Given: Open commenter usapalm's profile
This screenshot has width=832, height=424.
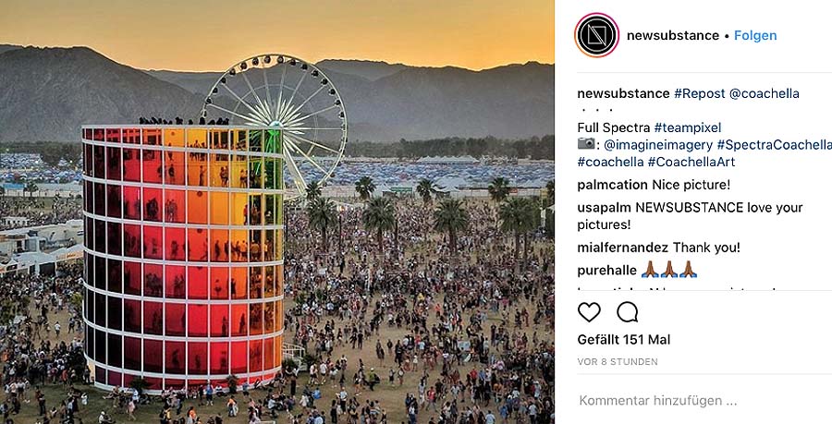Looking at the screenshot, I should [x=605, y=208].
